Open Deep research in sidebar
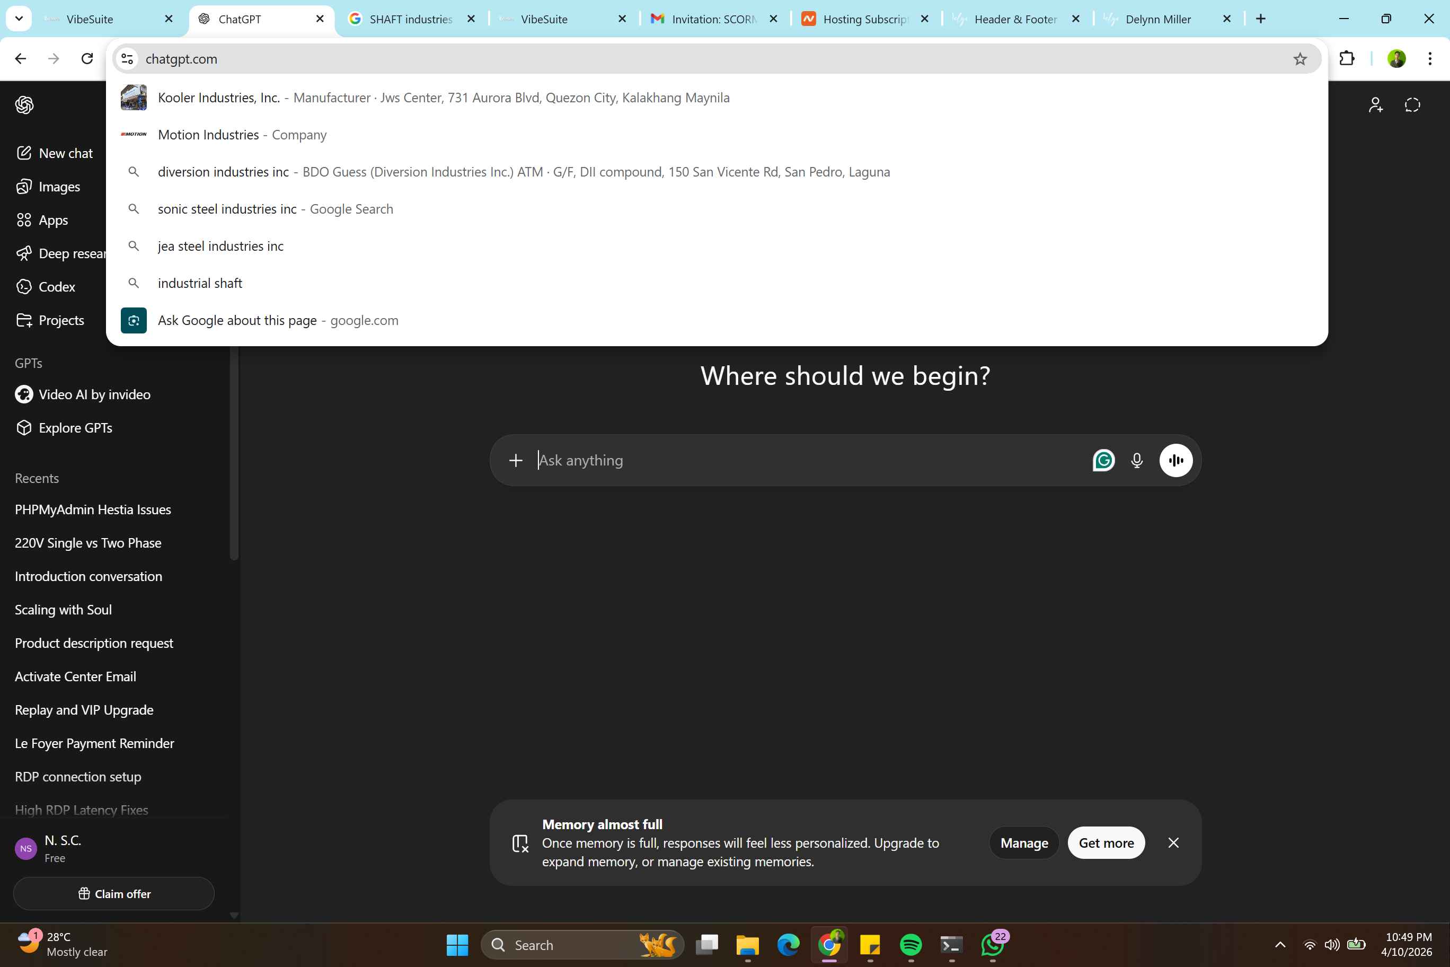This screenshot has width=1450, height=967. click(x=60, y=253)
